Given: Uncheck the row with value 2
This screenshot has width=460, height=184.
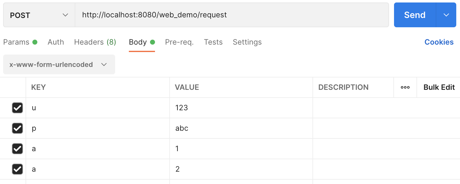Looking at the screenshot, I should coord(17,169).
